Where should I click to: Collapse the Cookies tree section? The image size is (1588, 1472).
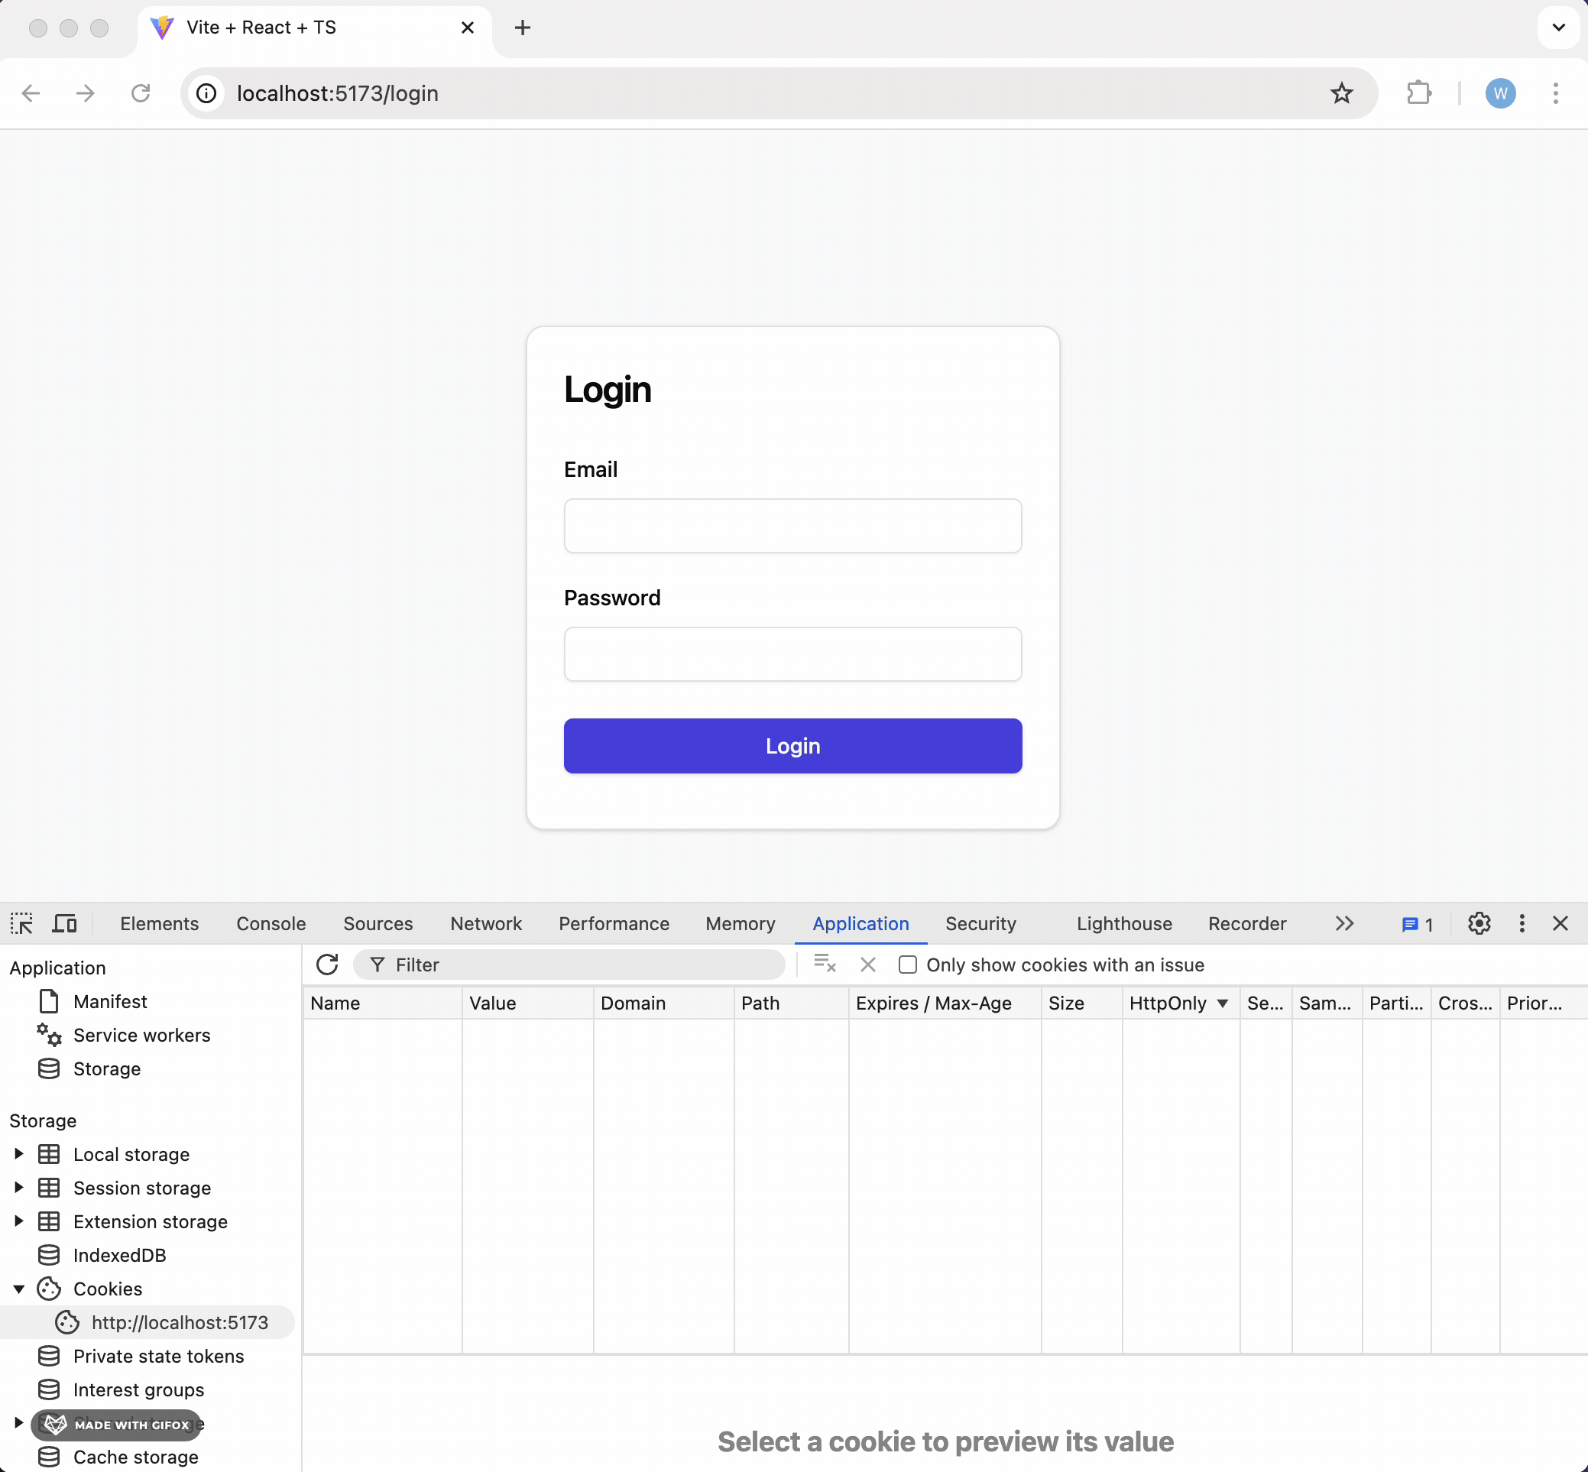pyautogui.click(x=19, y=1289)
